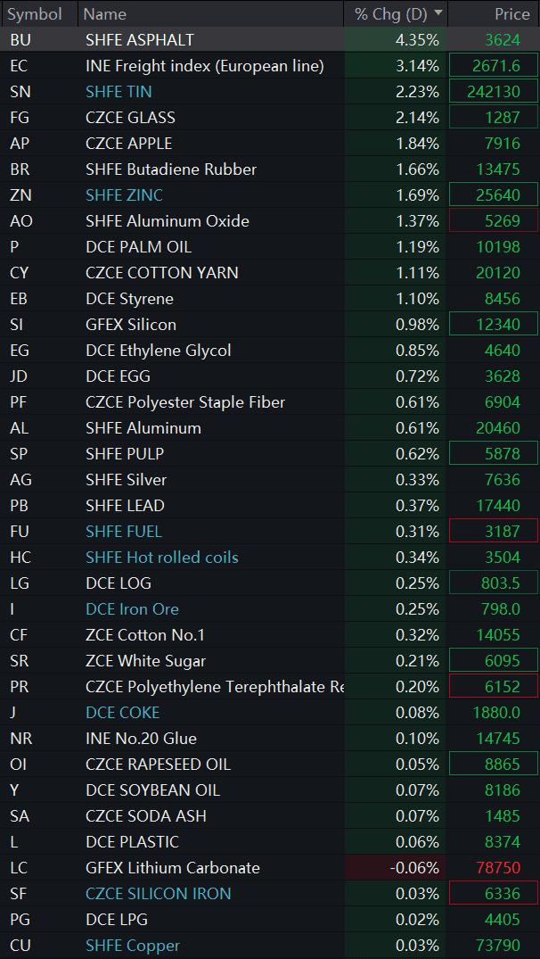Sort by the Symbol column header
The height and width of the screenshot is (959, 540).
35,13
